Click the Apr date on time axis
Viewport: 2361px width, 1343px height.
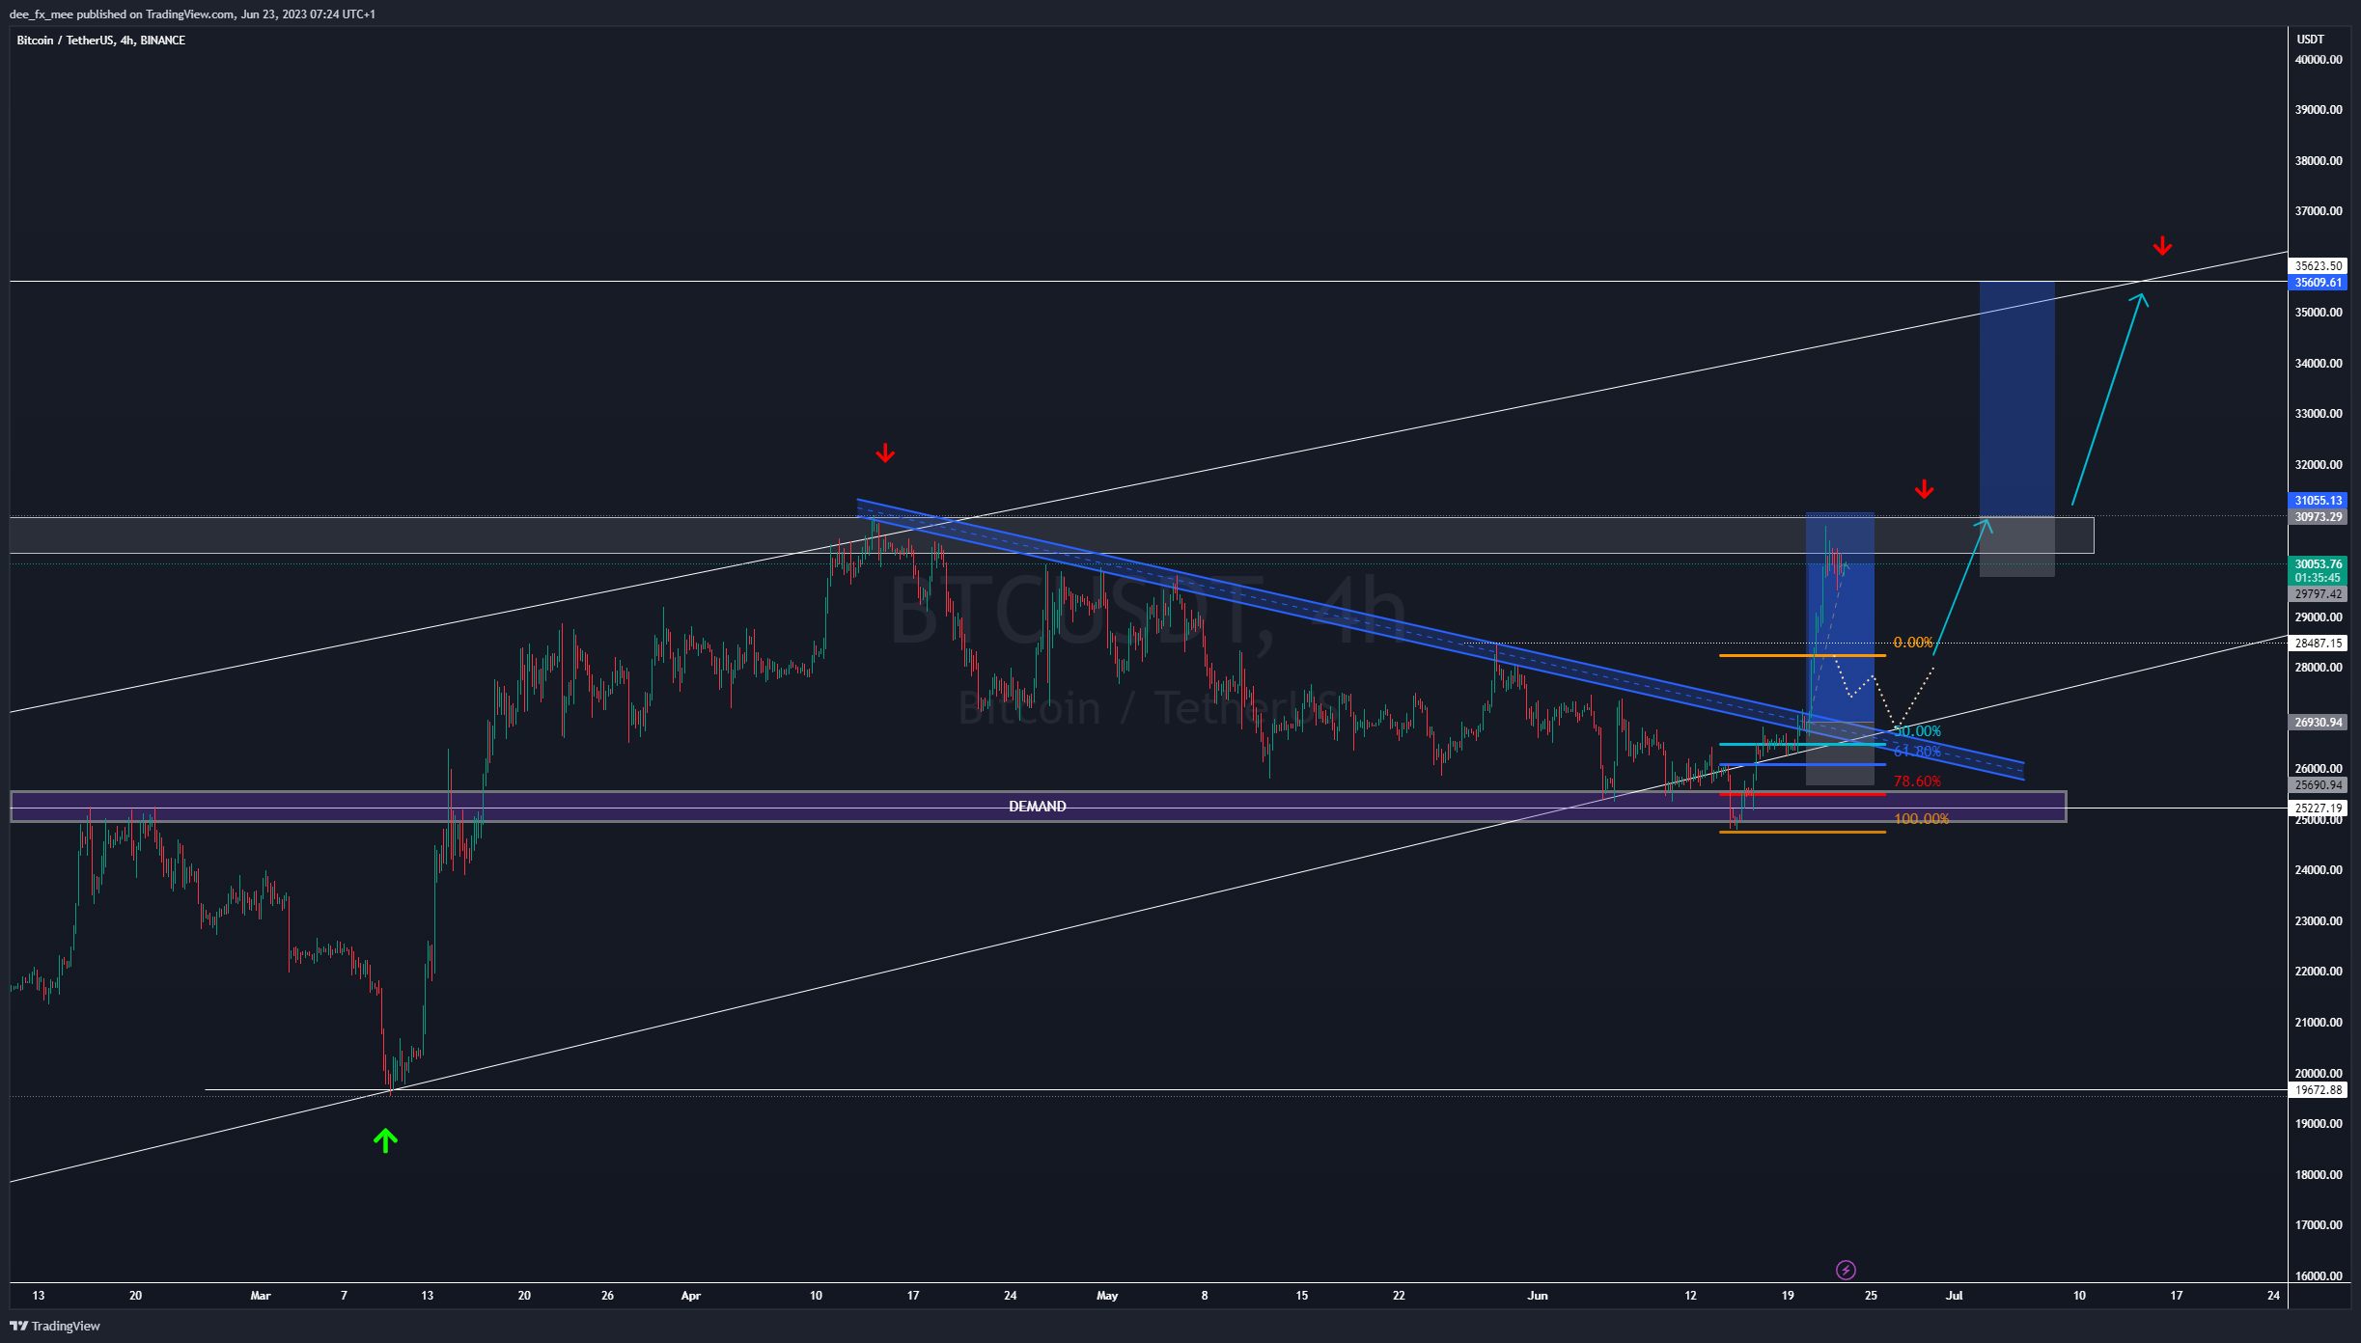click(691, 1296)
